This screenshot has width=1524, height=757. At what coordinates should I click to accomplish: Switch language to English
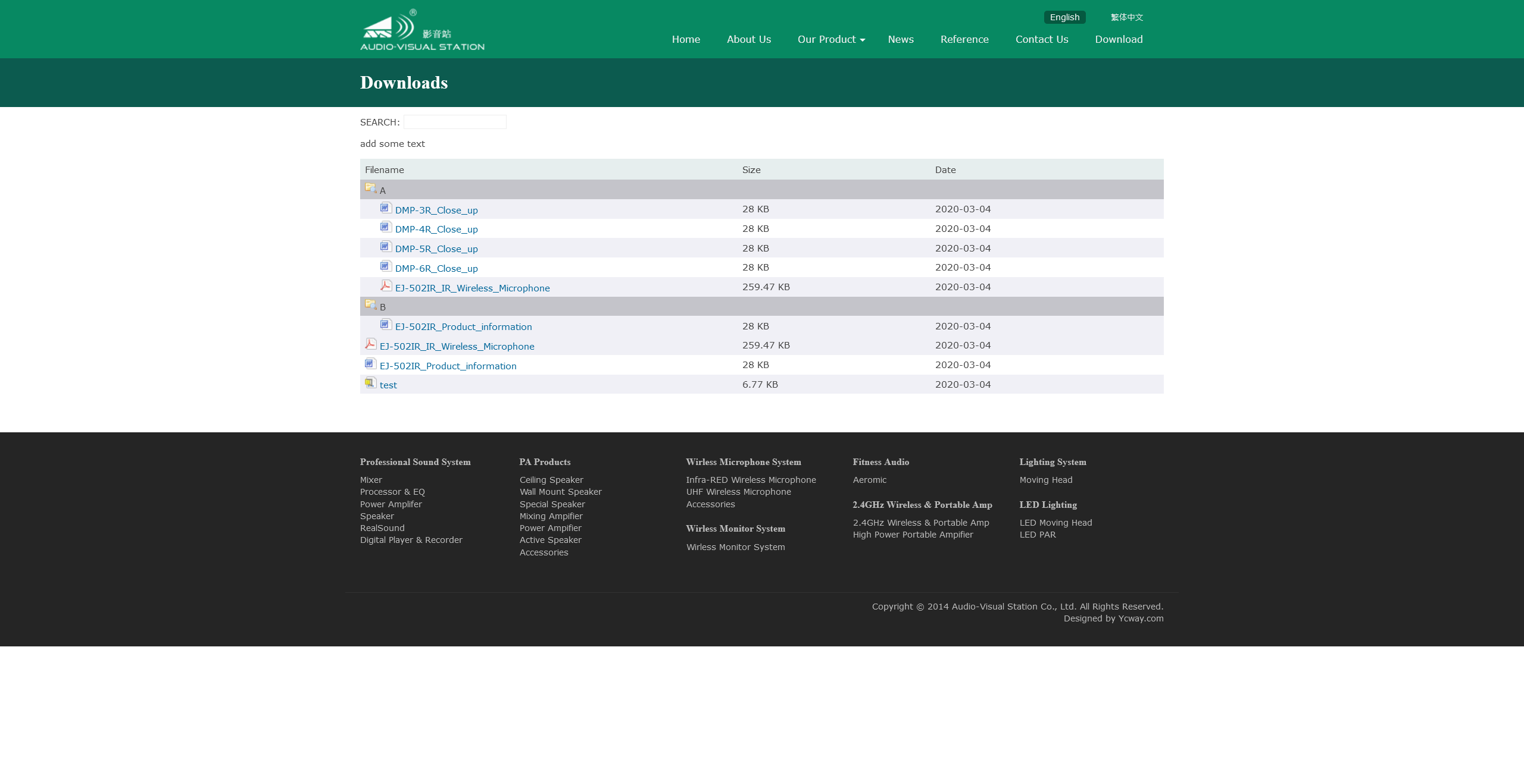tap(1064, 17)
